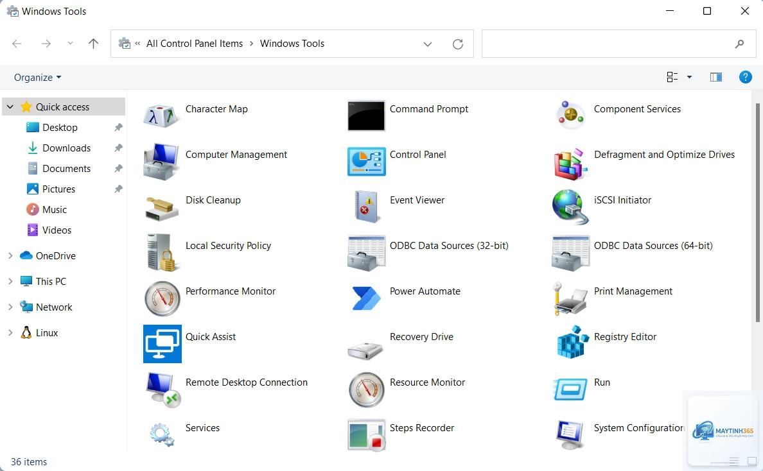The width and height of the screenshot is (763, 471).
Task: Select the Recovery Drive icon
Action: pos(366,350)
